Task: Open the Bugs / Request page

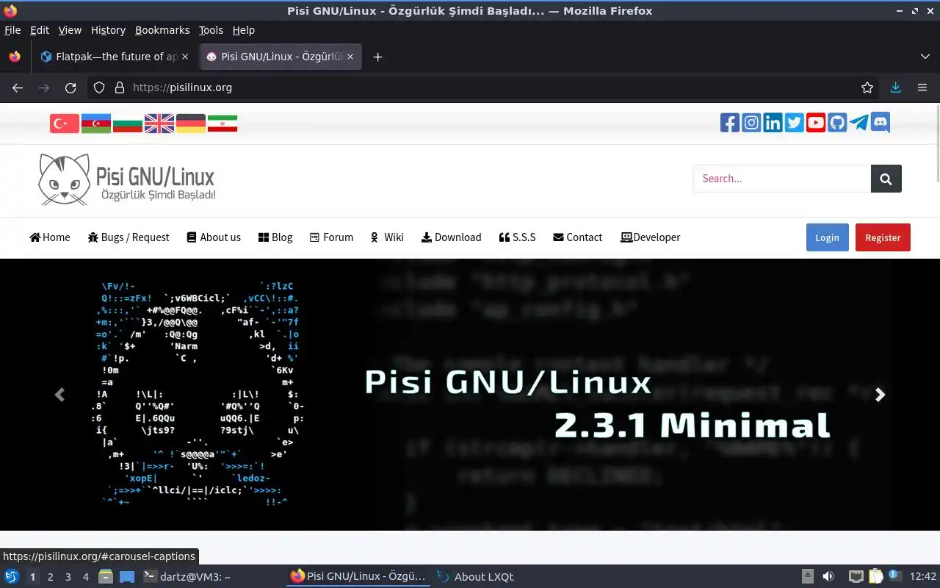Action: (x=129, y=237)
